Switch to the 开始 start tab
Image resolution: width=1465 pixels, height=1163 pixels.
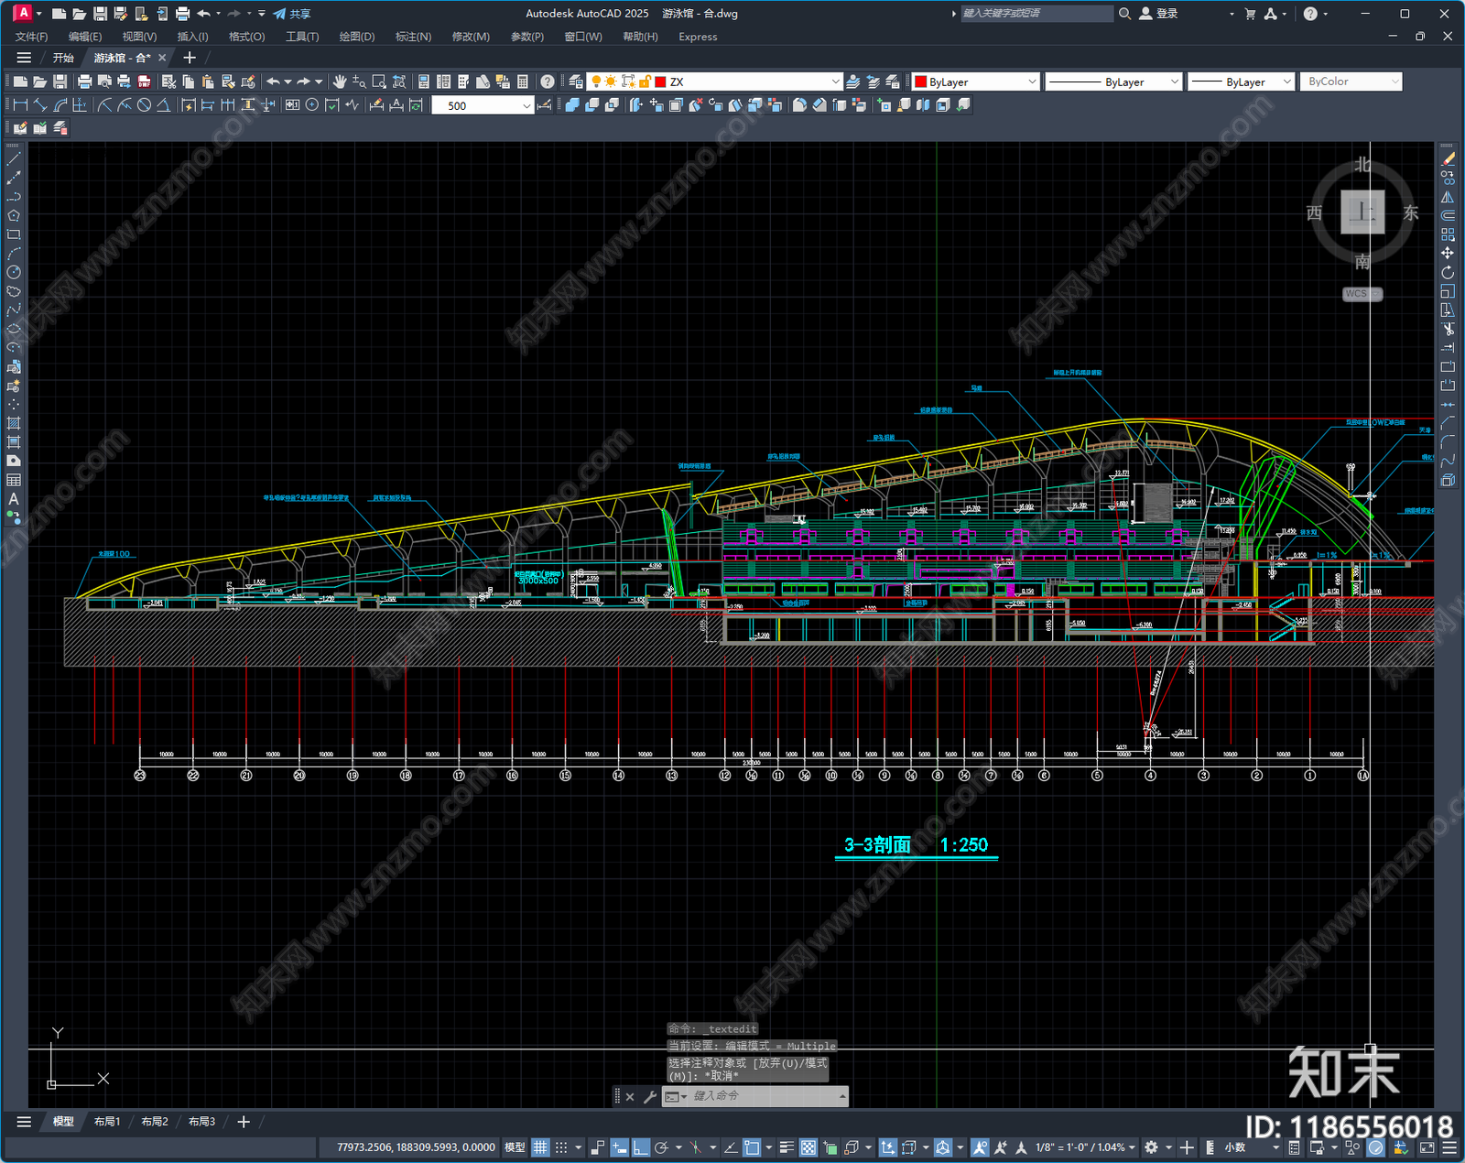(x=63, y=58)
